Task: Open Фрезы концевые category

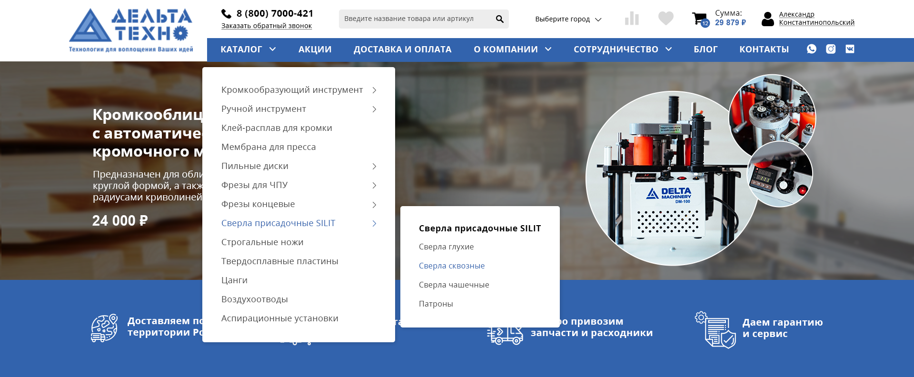Action: pos(258,204)
